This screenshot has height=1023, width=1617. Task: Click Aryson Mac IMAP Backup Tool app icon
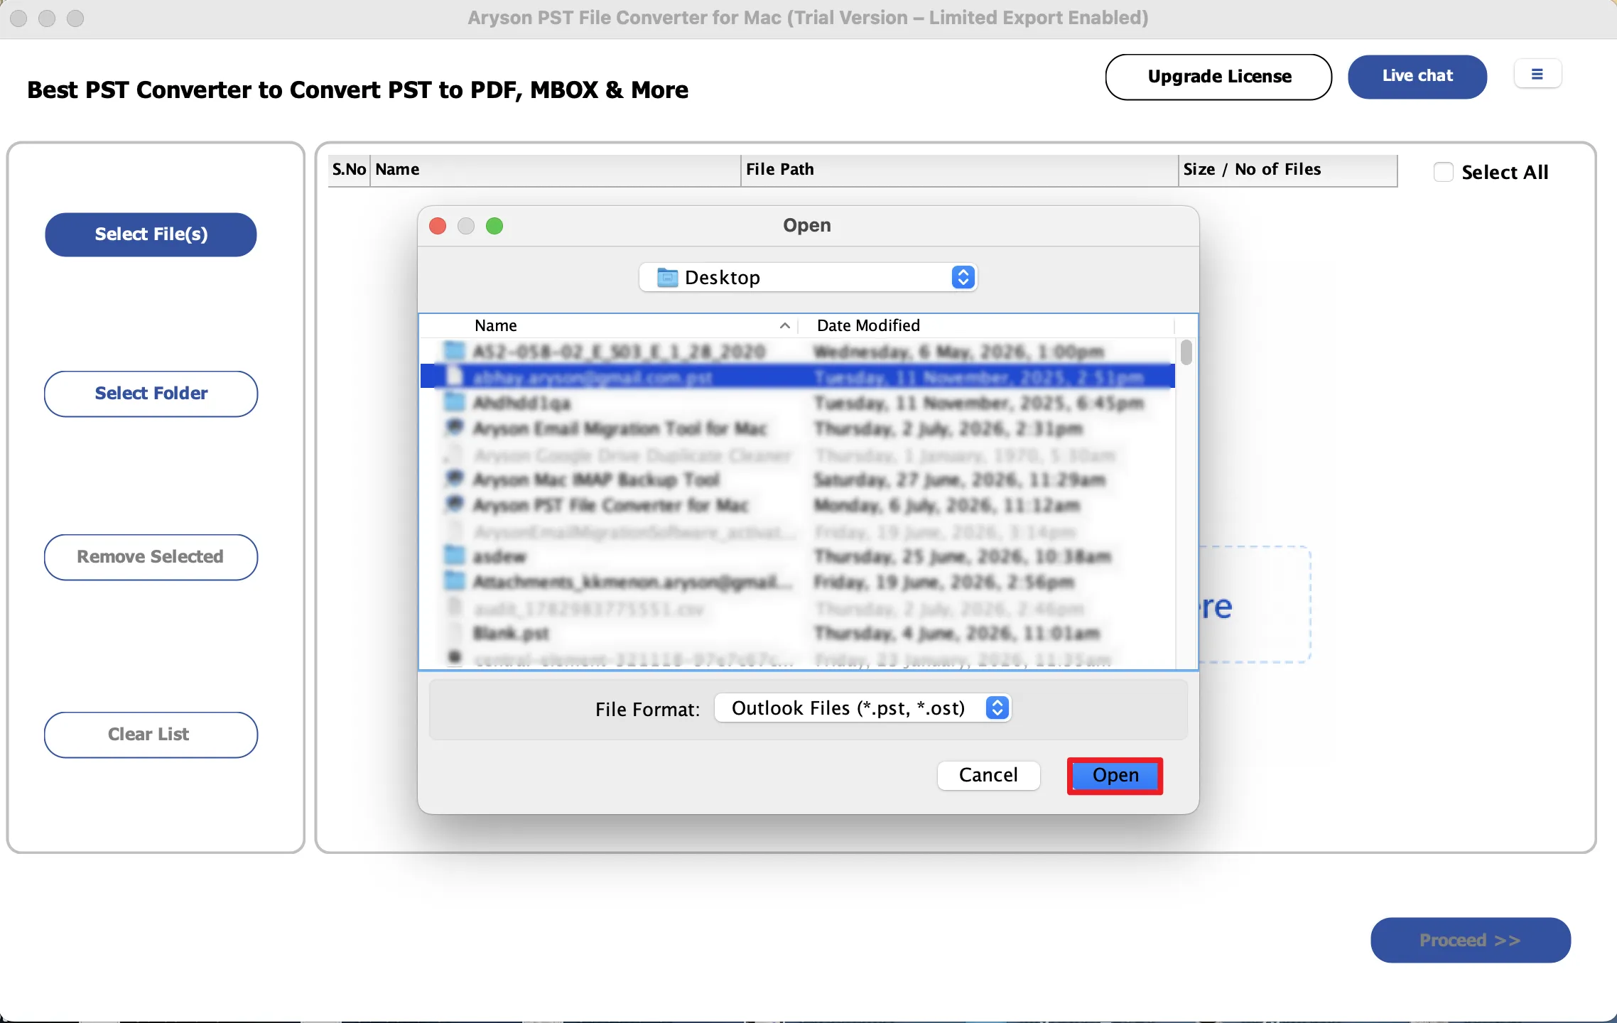tap(454, 479)
